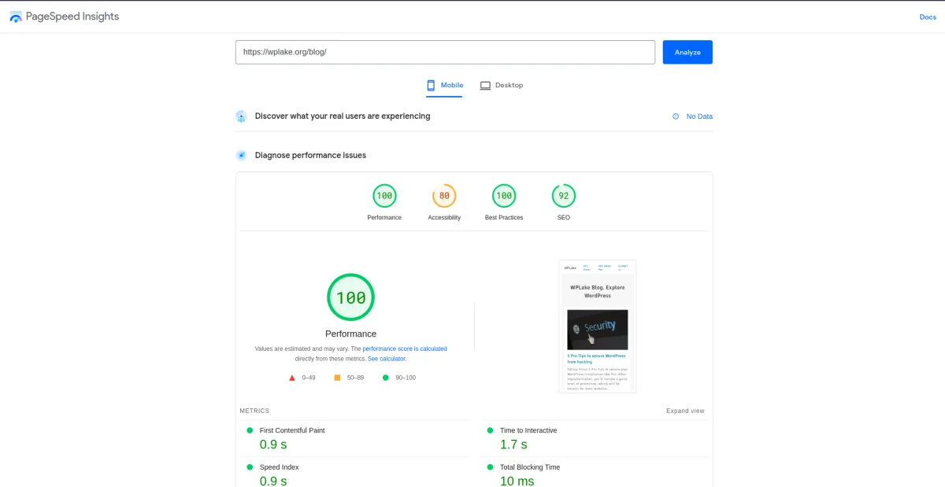The width and height of the screenshot is (945, 487).
Task: Click the mobile page screenshot thumbnail
Action: (x=598, y=327)
